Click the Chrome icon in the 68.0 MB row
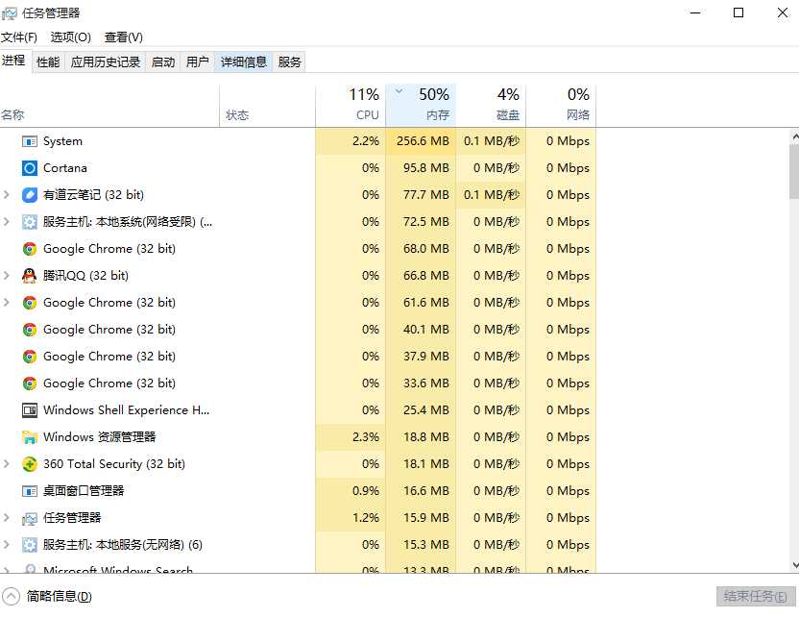799x618 pixels. click(x=30, y=249)
